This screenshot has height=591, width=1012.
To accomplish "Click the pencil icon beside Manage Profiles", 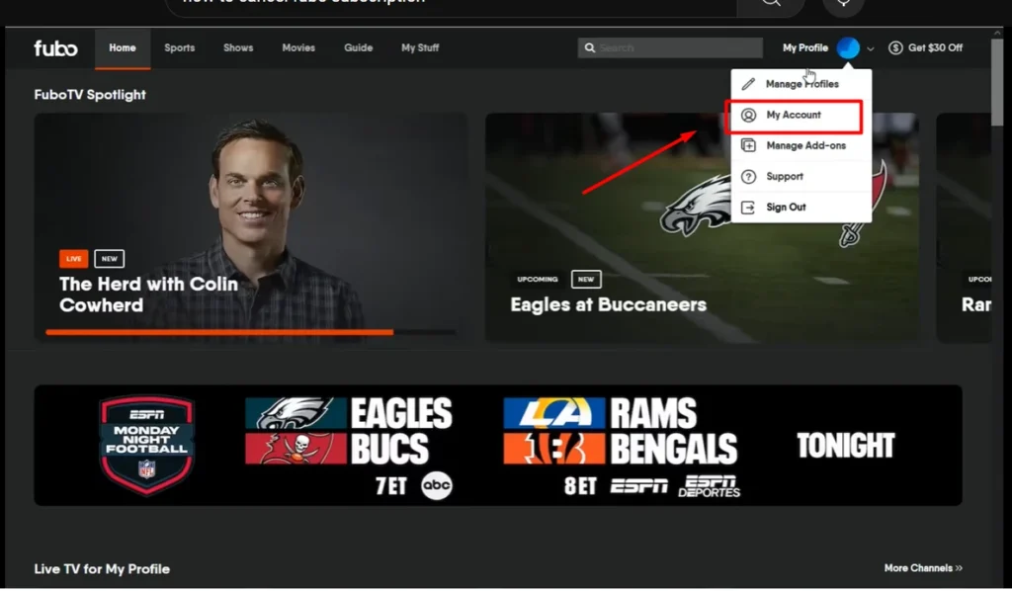I will [748, 84].
